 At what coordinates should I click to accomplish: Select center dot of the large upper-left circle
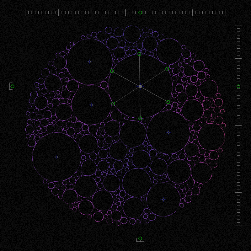coord(89,62)
